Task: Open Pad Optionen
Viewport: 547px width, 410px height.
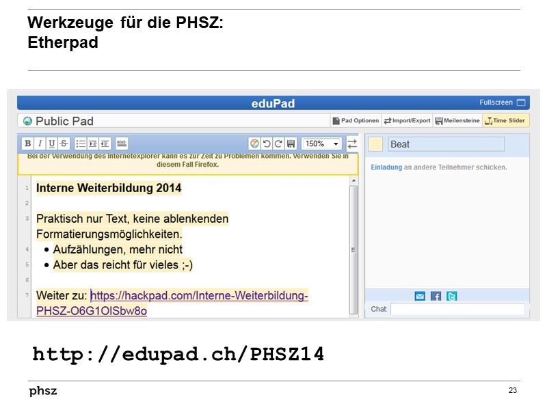Action: tap(357, 120)
